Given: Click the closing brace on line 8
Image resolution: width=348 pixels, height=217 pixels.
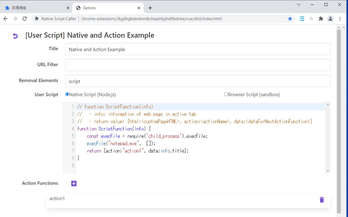Looking at the screenshot, I should pos(78,158).
